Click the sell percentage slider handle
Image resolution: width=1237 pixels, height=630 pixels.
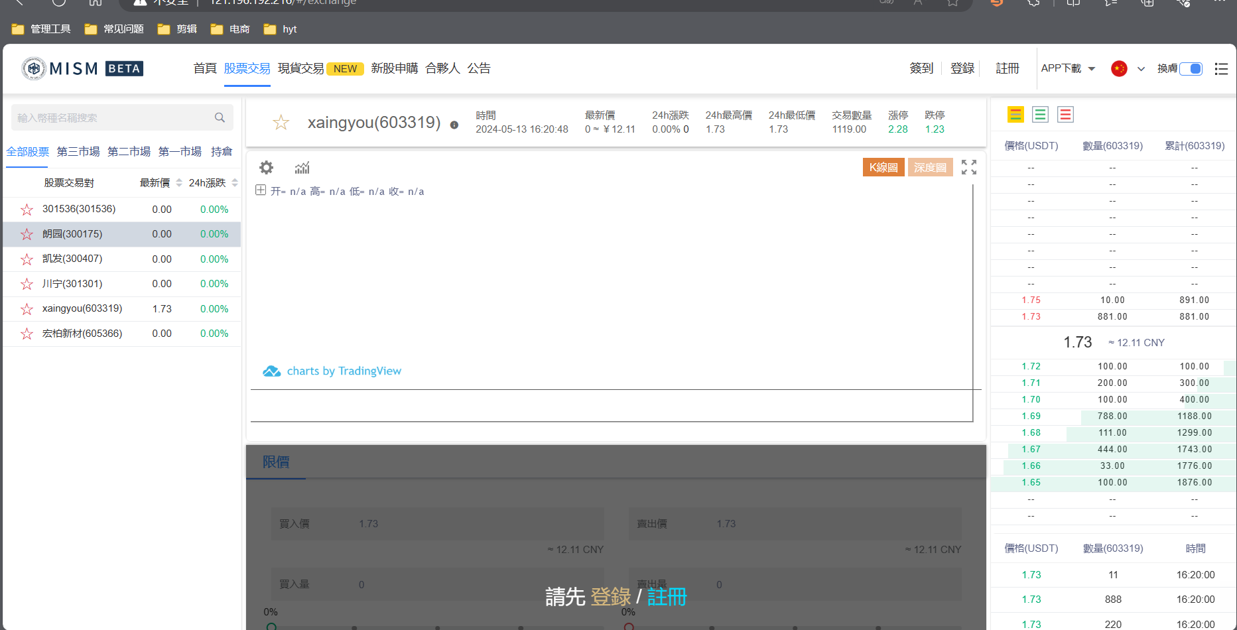click(629, 627)
